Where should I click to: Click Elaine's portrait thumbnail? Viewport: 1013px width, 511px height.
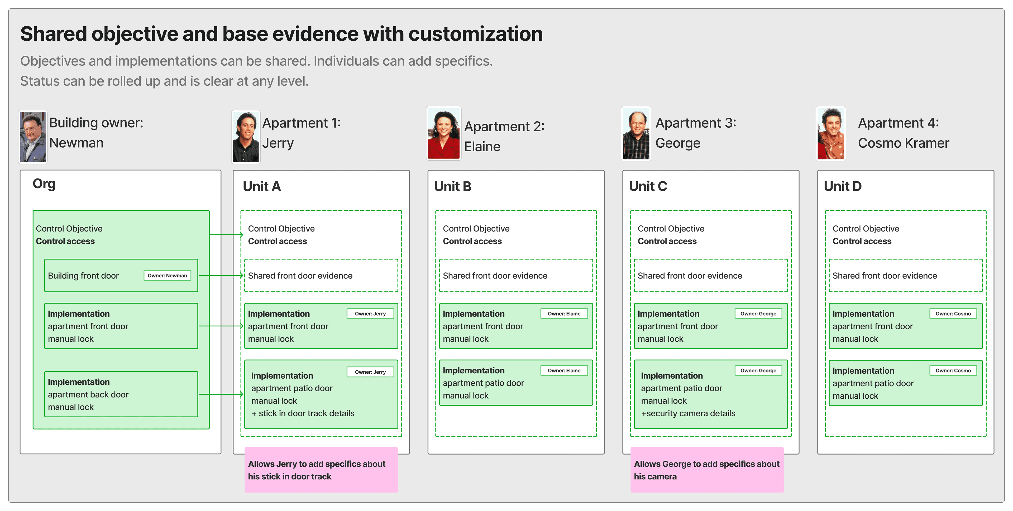point(443,133)
